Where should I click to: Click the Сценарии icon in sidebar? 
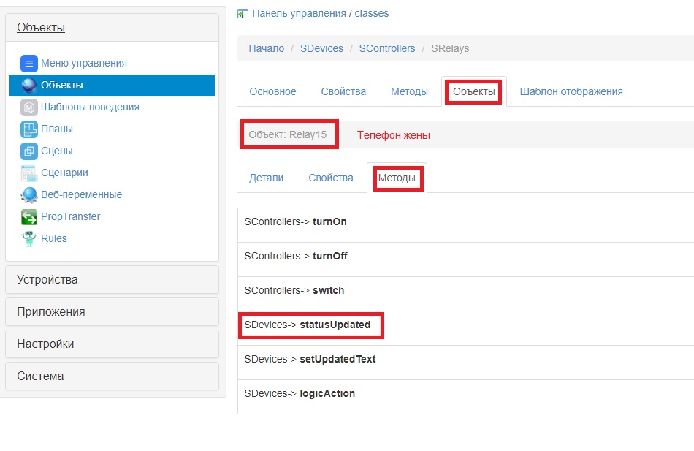pos(28,173)
